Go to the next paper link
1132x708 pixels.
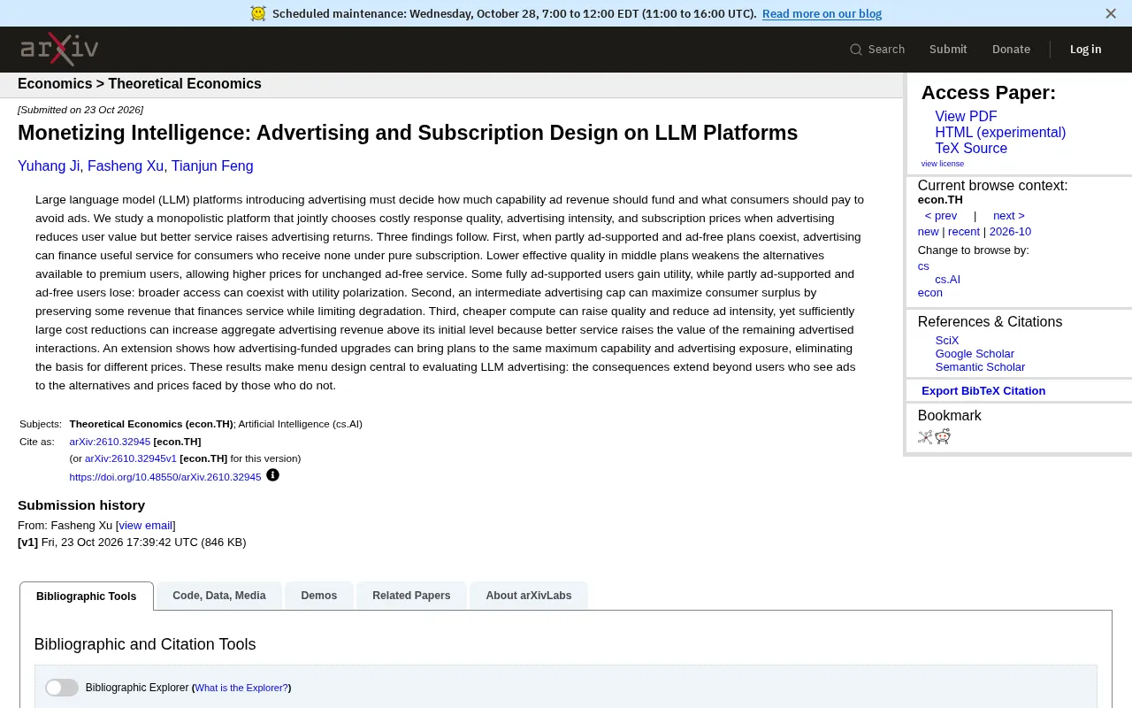tap(1009, 216)
